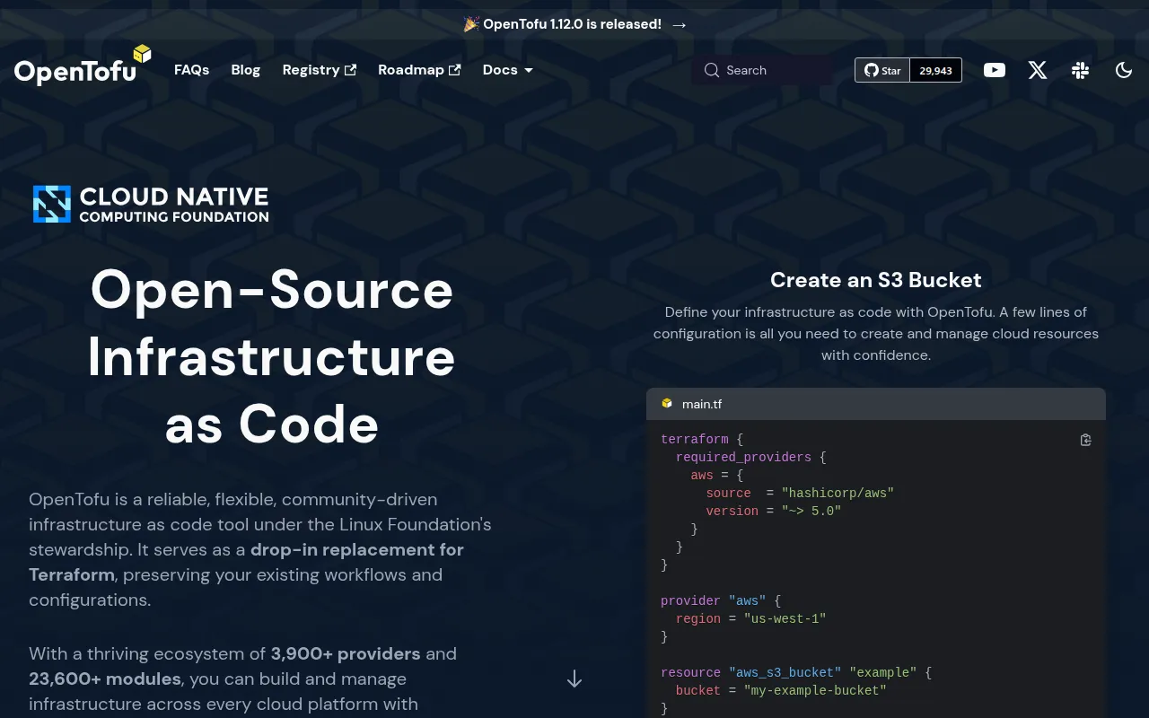Click "23,600+ modules" bold text

tap(105, 679)
